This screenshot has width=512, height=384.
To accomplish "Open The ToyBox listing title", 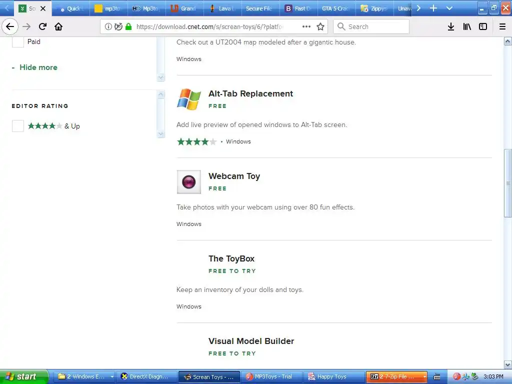I will point(231,258).
